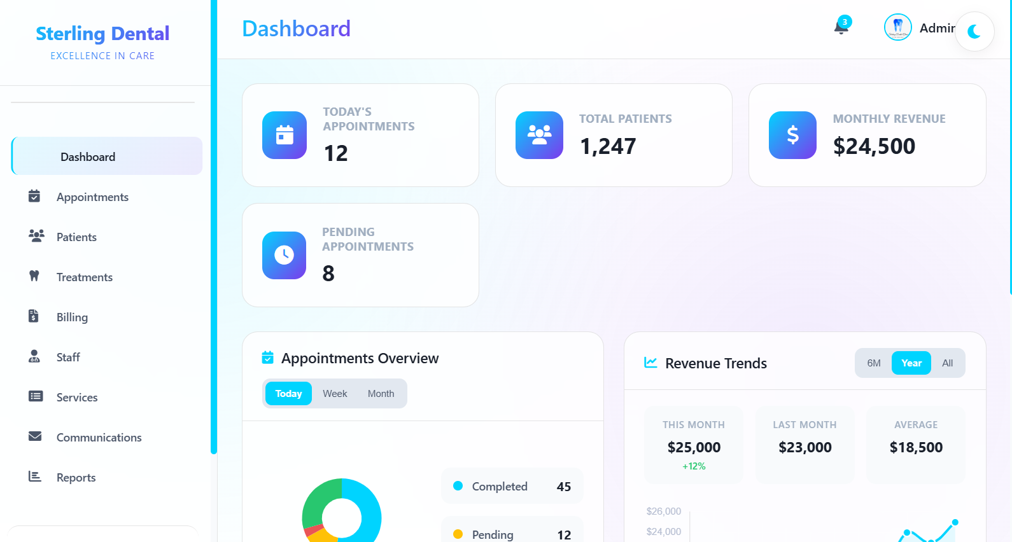Click the yellow Pending color dot

[458, 534]
